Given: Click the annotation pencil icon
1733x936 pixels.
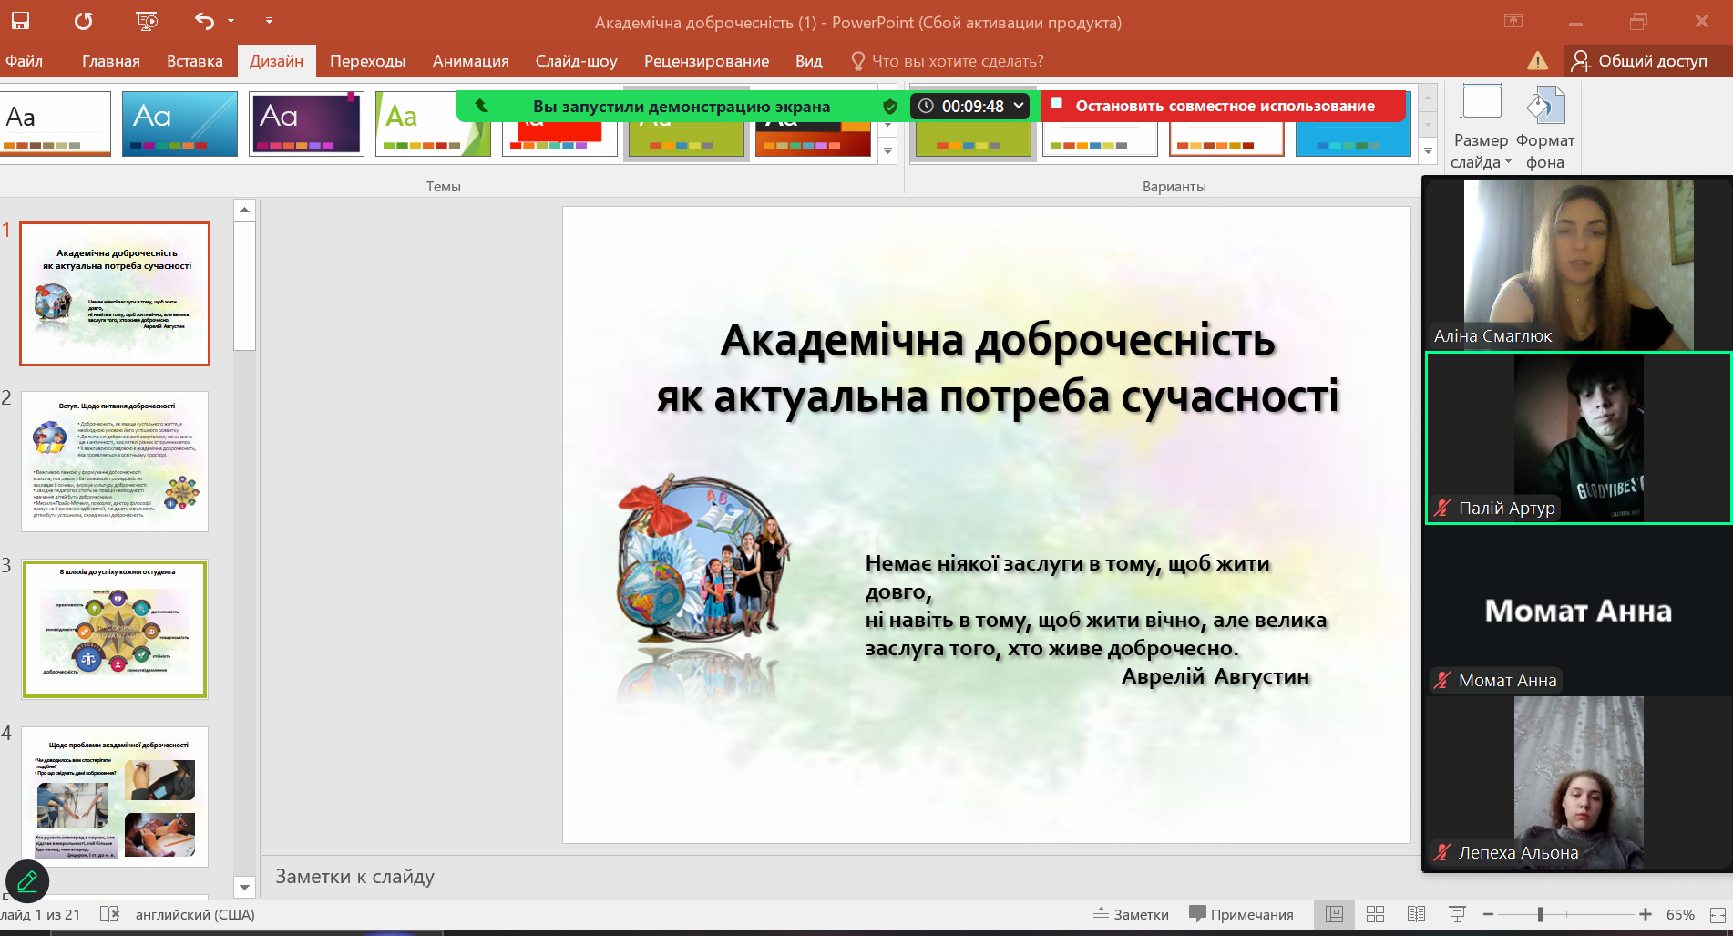Looking at the screenshot, I should click(27, 881).
